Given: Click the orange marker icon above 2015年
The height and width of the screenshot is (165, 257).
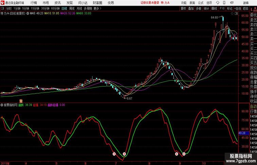Looking at the screenshot, I should coord(21,101).
